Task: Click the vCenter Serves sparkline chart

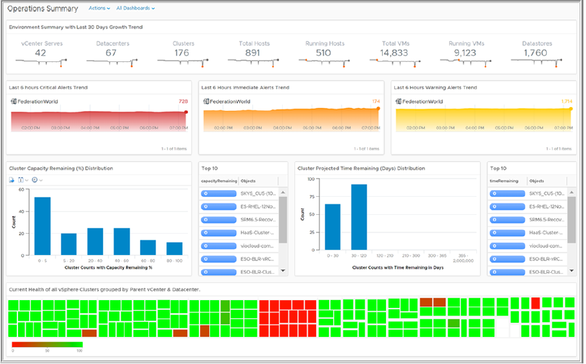Action: (x=41, y=62)
